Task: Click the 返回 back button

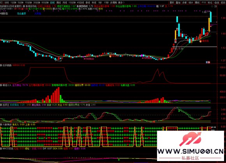Action: point(223,2)
